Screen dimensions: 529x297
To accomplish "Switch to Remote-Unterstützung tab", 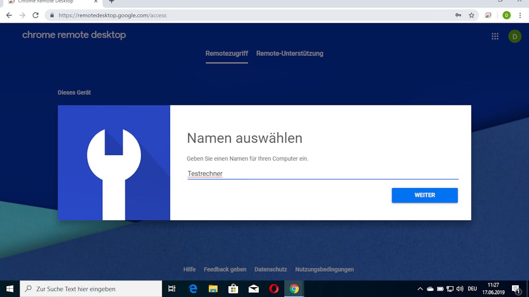I will pyautogui.click(x=289, y=53).
